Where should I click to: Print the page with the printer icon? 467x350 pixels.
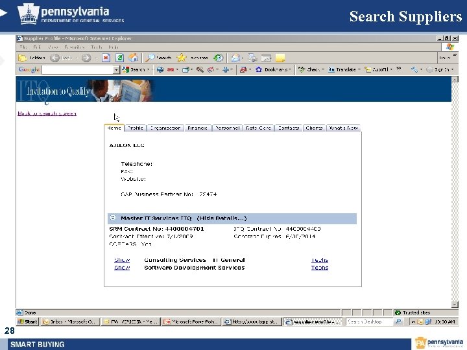[x=252, y=58]
